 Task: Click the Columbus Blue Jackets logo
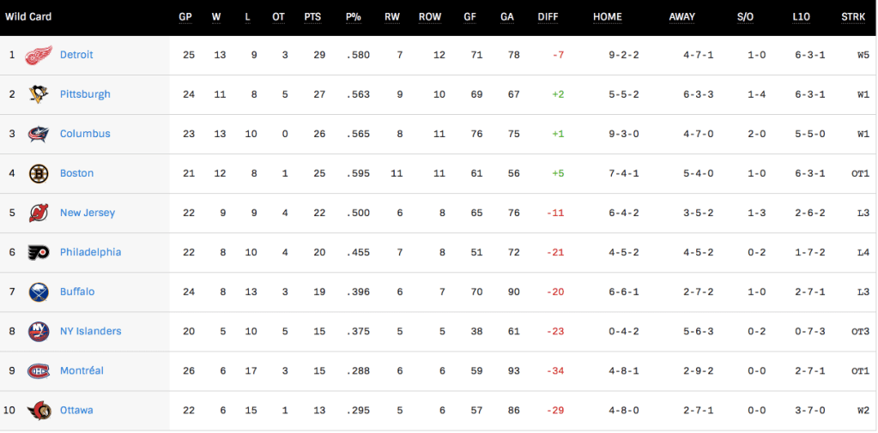click(x=39, y=134)
